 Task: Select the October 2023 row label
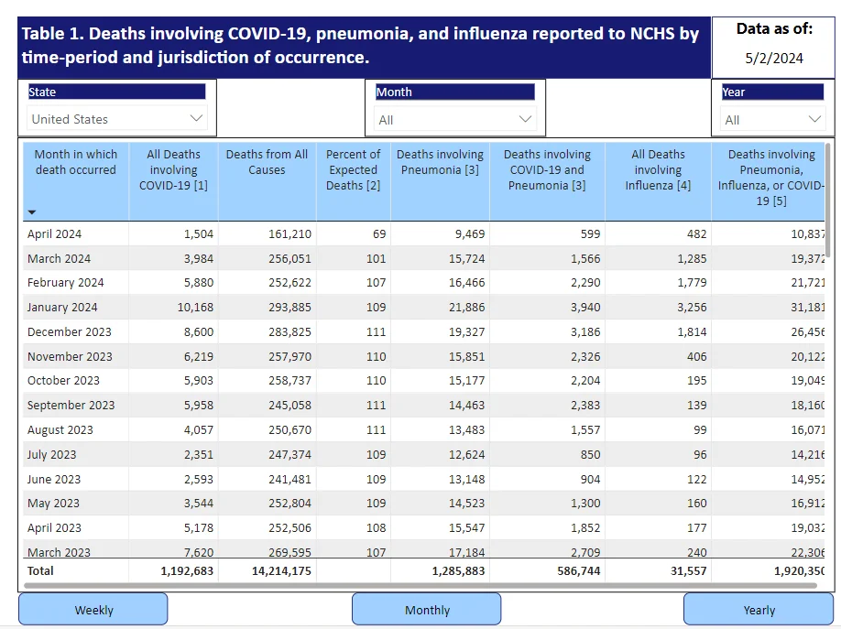point(63,381)
